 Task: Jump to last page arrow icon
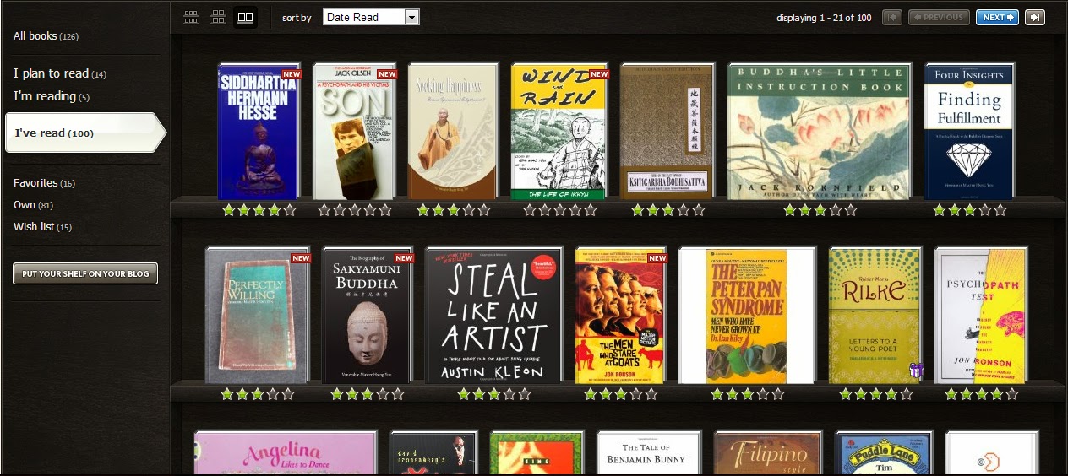[1035, 17]
